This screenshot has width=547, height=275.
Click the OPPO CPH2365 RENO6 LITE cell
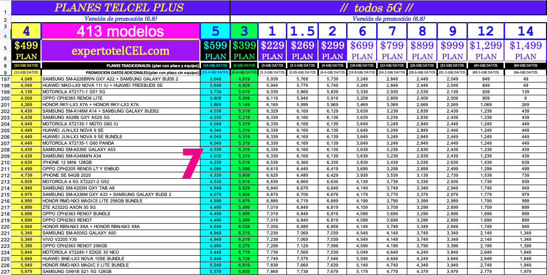[x=120, y=98]
